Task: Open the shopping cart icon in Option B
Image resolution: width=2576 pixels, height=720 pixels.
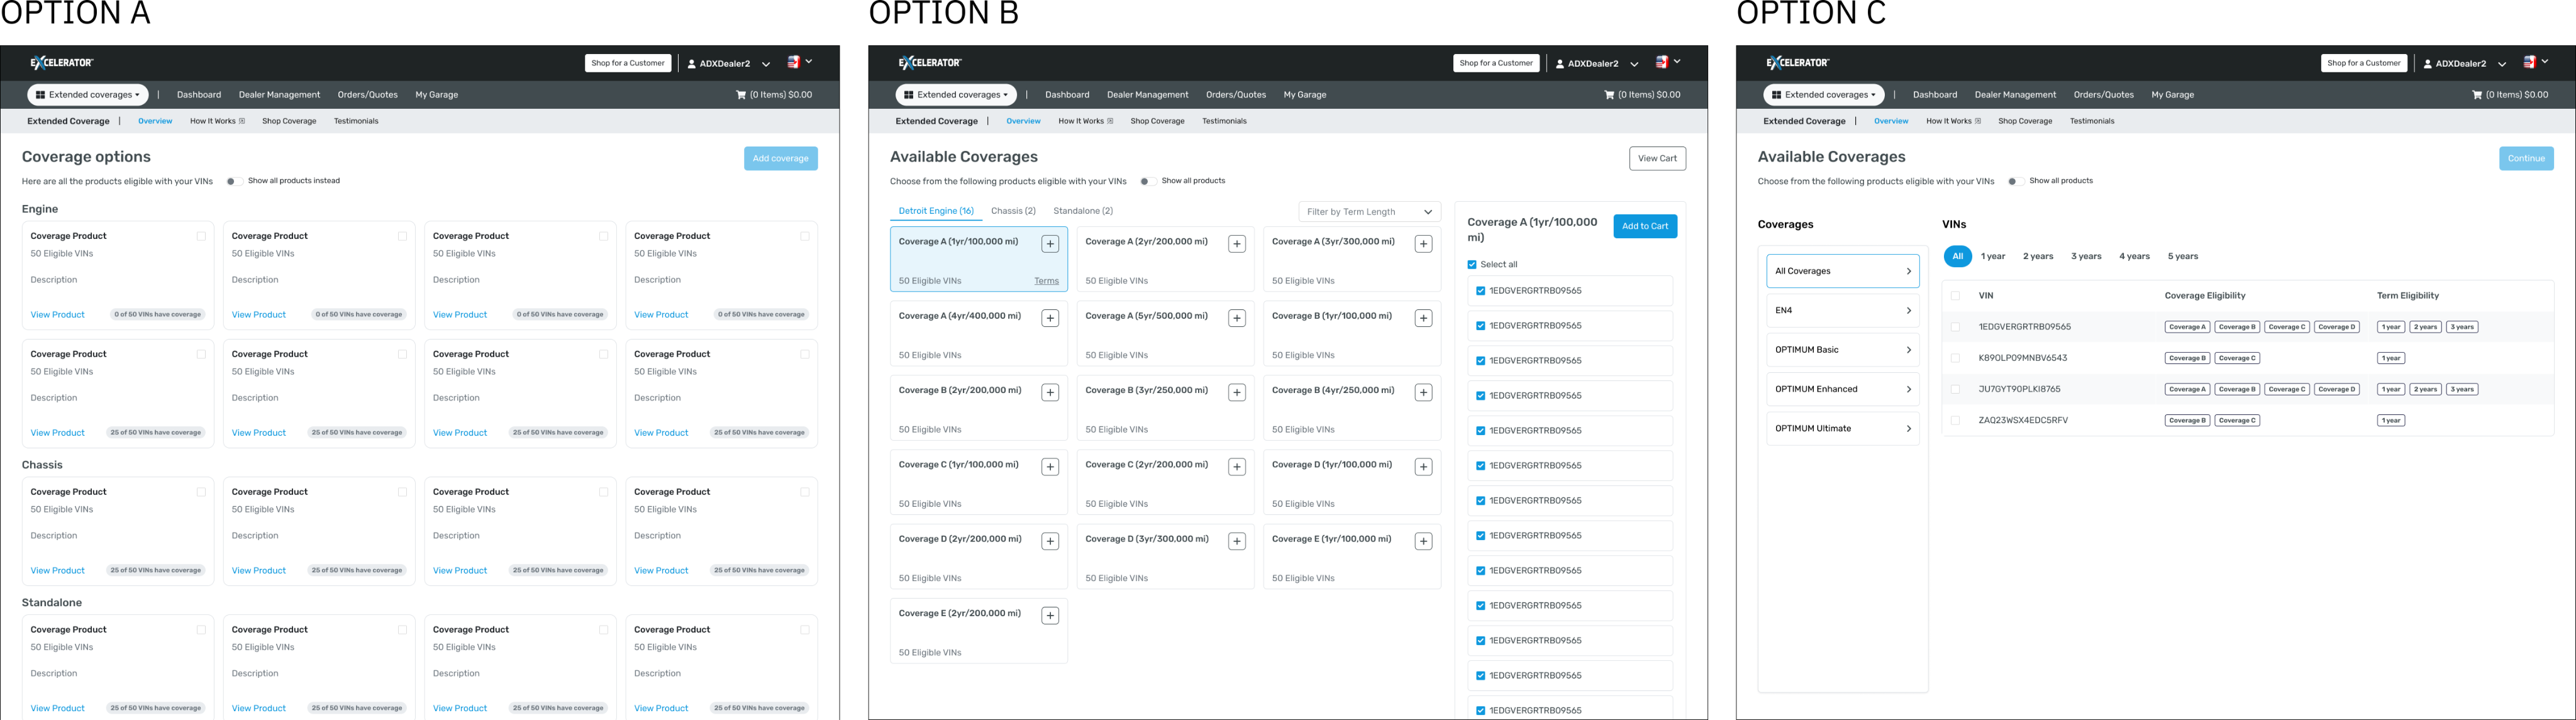Action: (x=1609, y=95)
